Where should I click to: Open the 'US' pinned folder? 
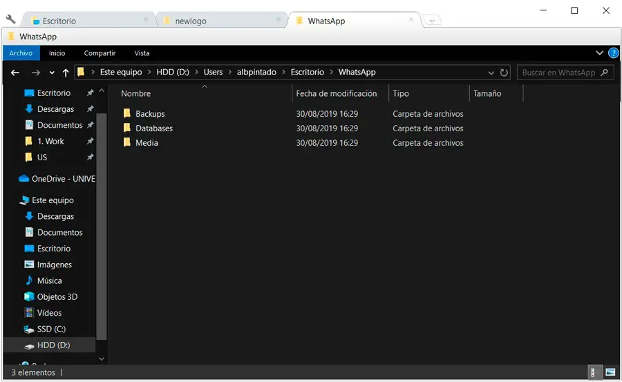41,157
